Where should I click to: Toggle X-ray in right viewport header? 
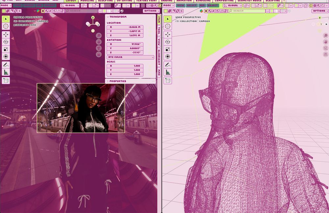coord(305,6)
